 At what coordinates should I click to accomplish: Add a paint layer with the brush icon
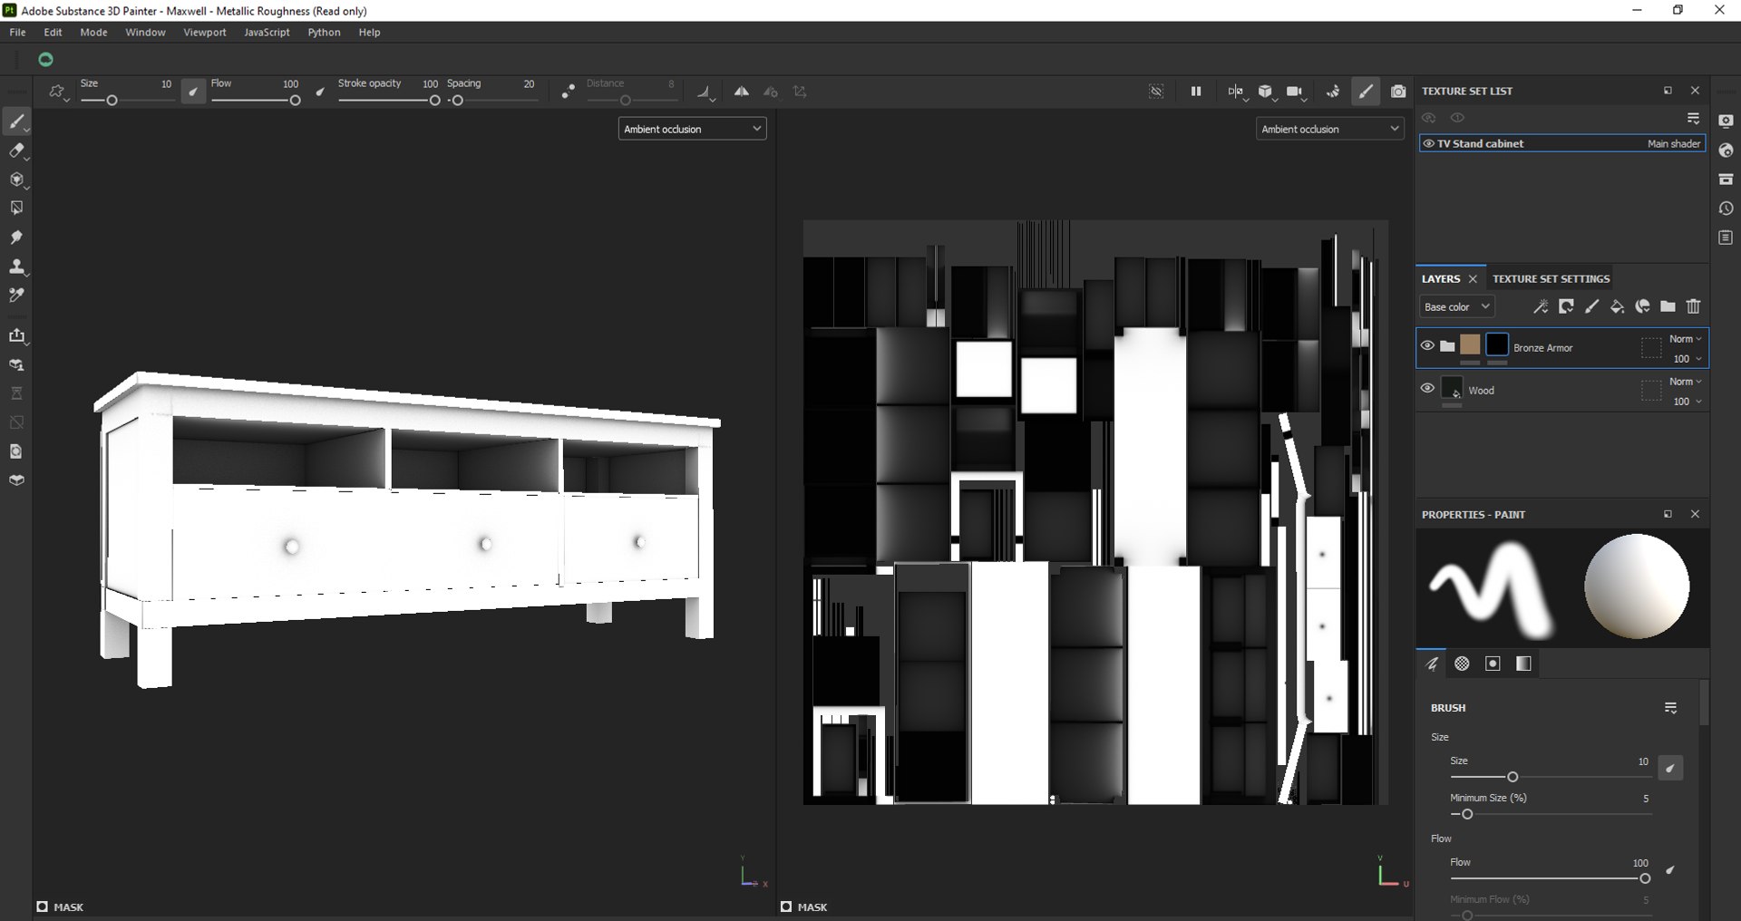[x=1591, y=306]
